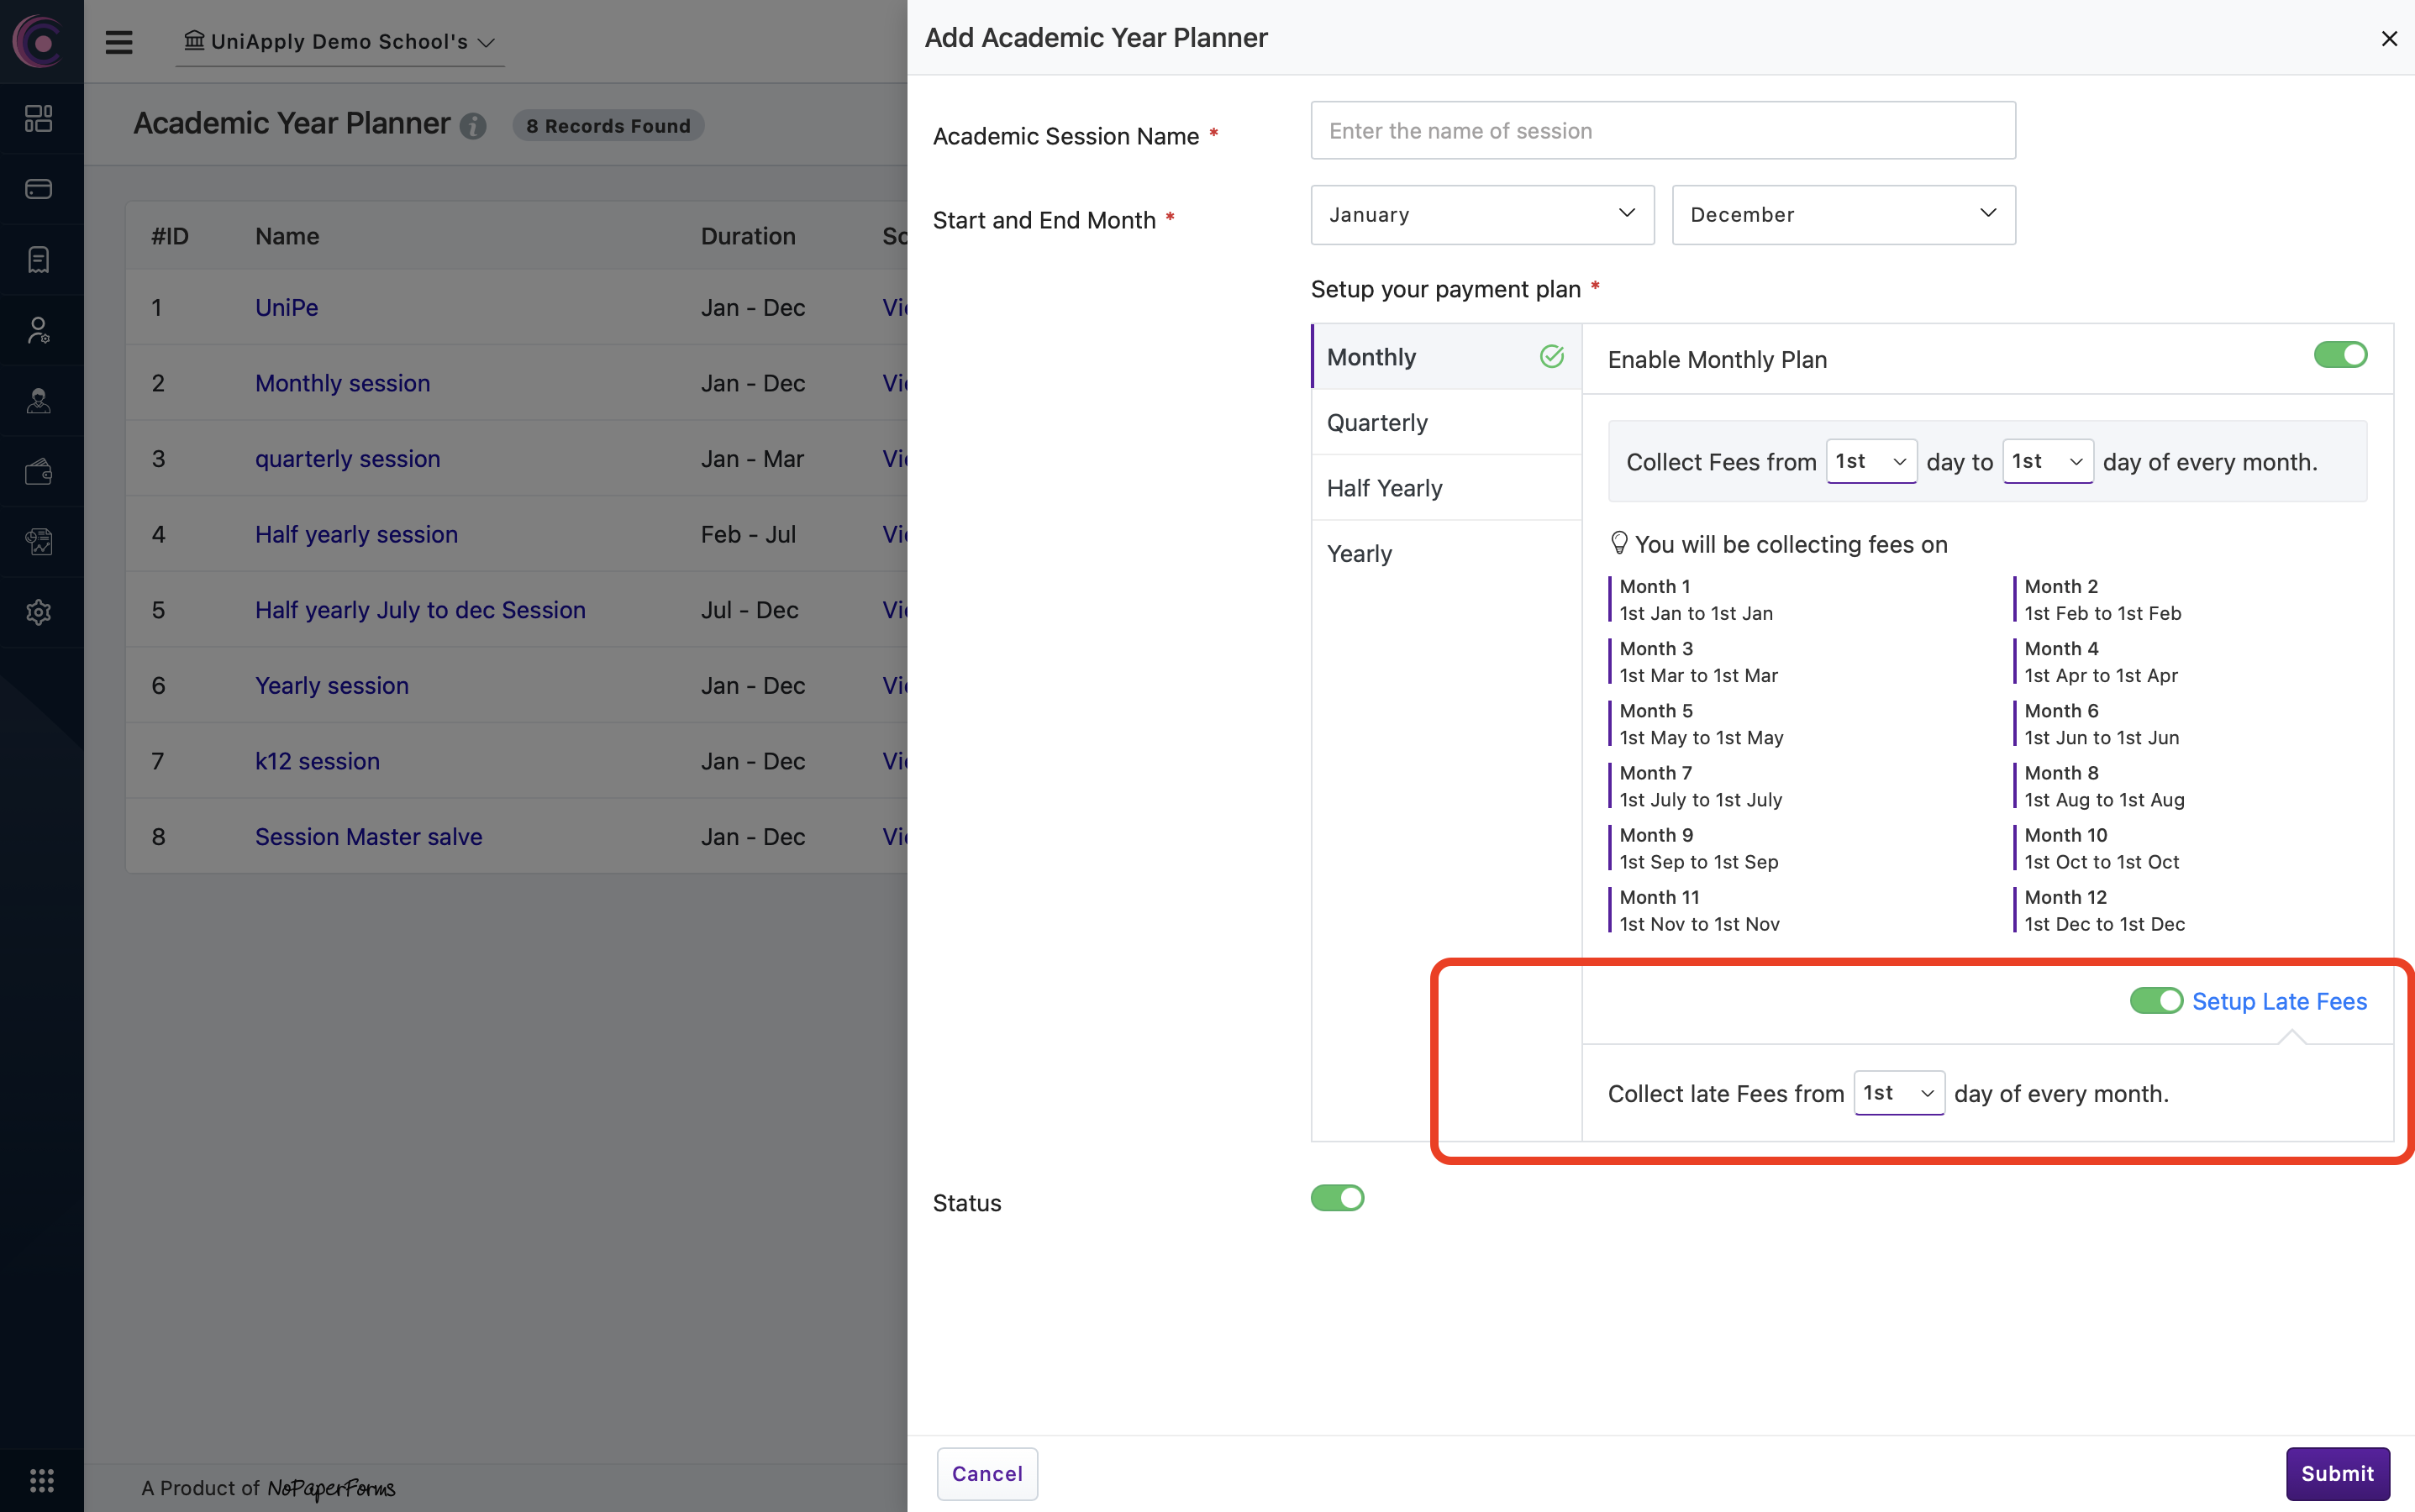Viewport: 2415px width, 1512px height.
Task: Click the Submit button
Action: 2337,1473
